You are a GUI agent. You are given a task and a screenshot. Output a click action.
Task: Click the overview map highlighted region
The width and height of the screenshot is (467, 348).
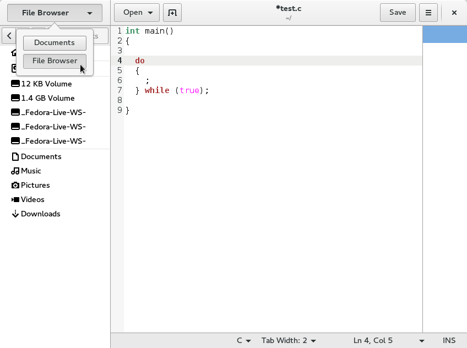click(x=444, y=34)
